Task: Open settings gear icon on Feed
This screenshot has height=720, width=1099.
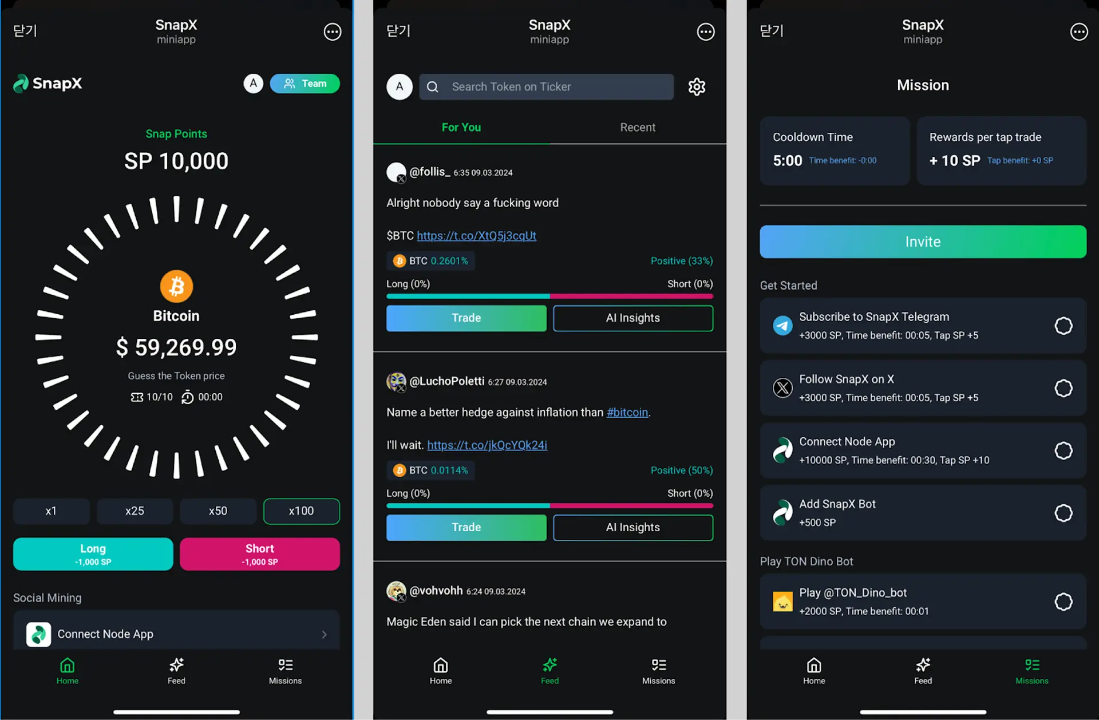Action: (697, 87)
